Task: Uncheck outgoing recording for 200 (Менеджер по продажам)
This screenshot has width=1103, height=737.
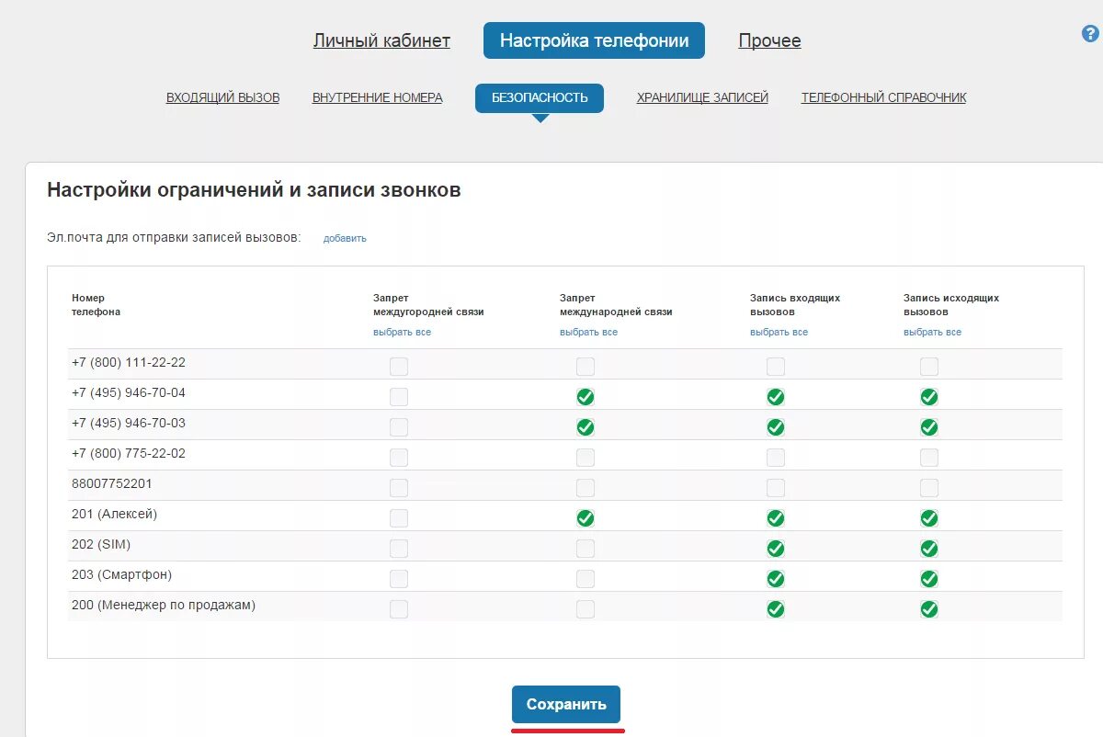Action: pyautogui.click(x=929, y=609)
